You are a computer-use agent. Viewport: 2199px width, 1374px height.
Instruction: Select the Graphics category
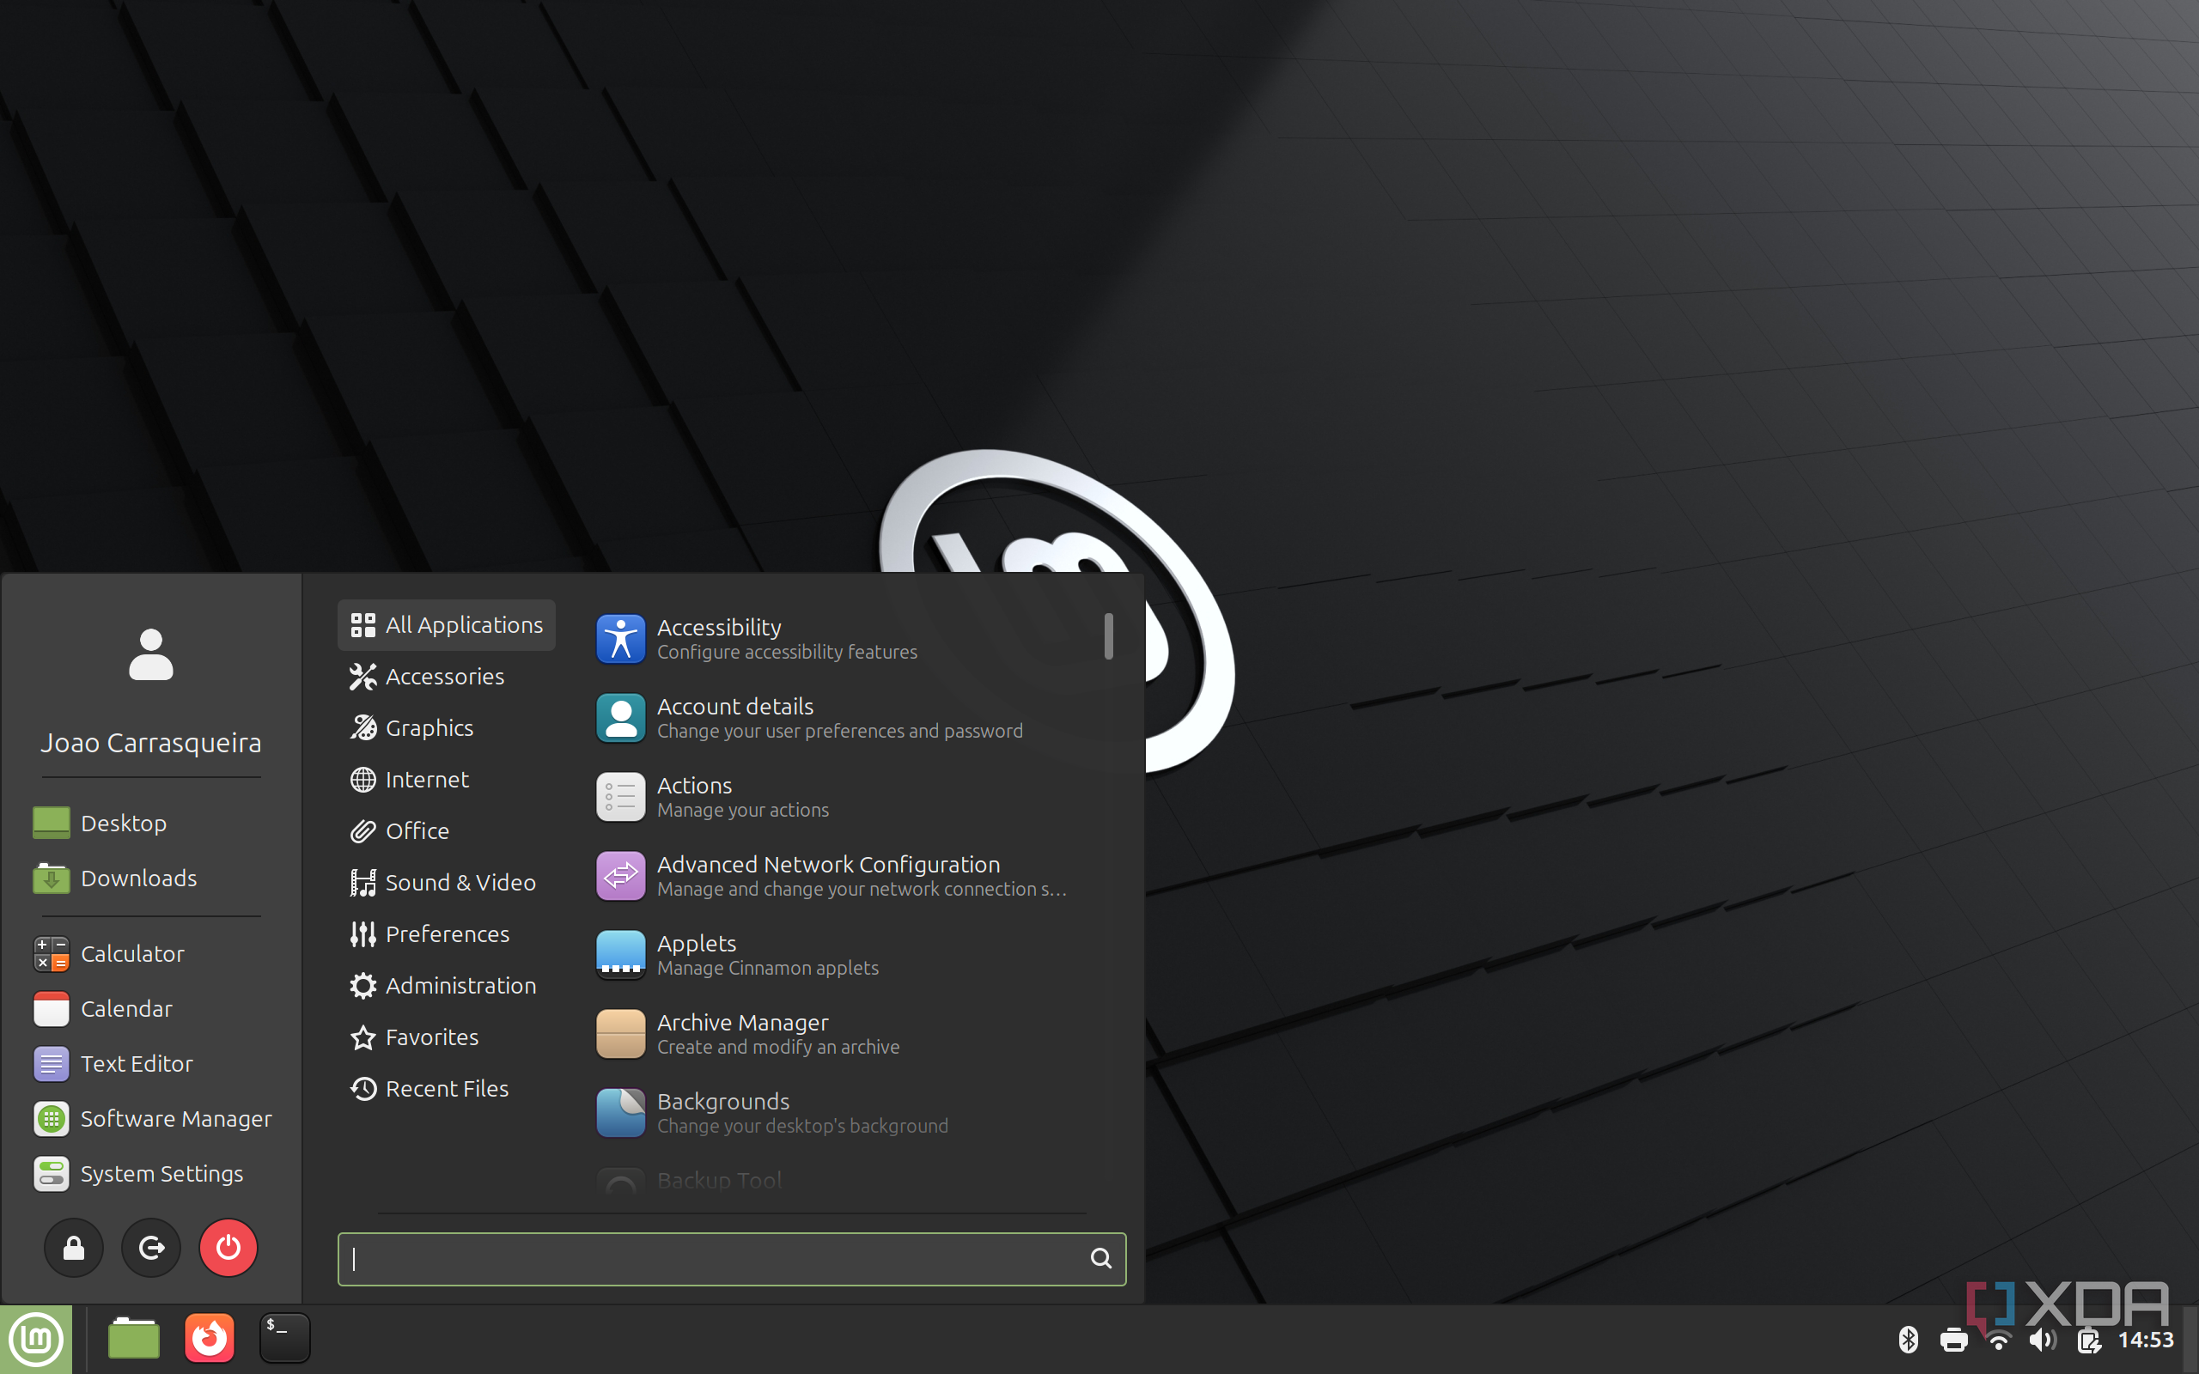pyautogui.click(x=446, y=728)
